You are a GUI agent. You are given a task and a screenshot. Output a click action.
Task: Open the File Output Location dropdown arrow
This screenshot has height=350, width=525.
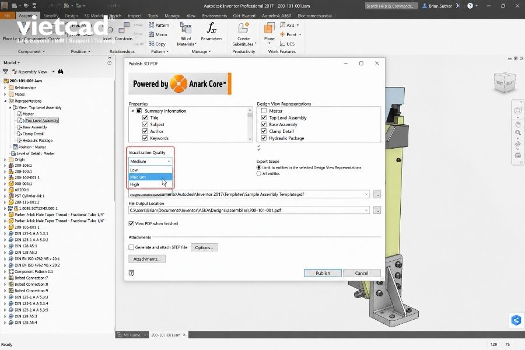[366, 211]
